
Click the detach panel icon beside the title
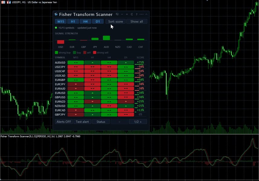coord(117,14)
